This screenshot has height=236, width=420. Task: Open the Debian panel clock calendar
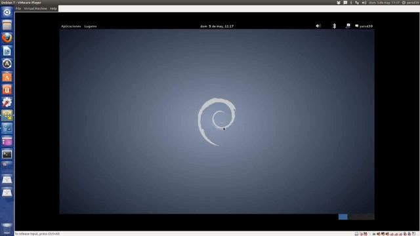coord(217,26)
